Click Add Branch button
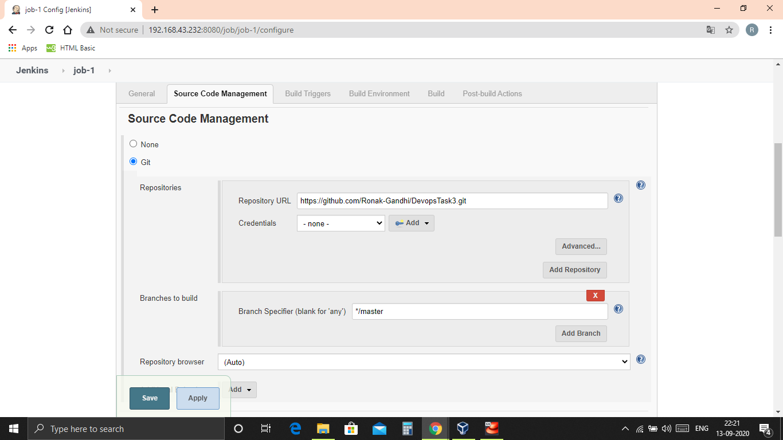The image size is (783, 440). click(x=581, y=333)
